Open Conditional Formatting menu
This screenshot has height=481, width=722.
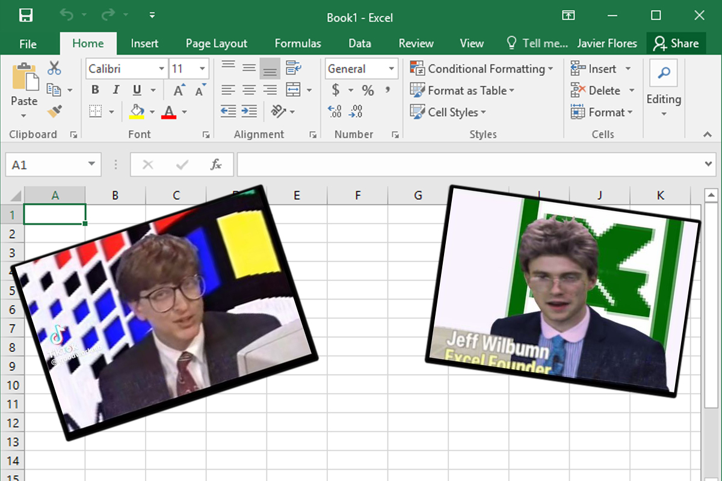(481, 69)
